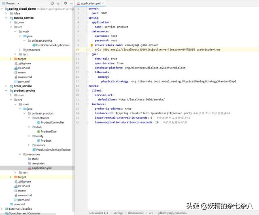Click the locate/scroll-from-source target icon
The image size is (259, 215).
click(52, 3)
